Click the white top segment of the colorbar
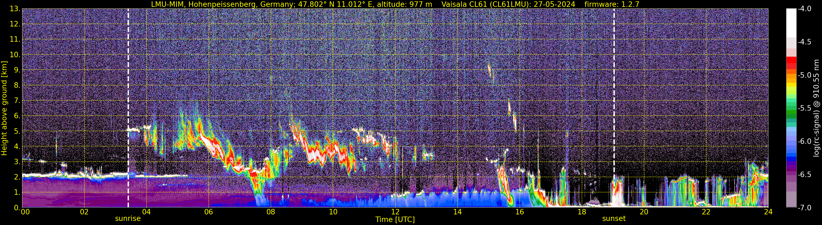Viewport: 822px width, 225px height. tap(791, 22)
